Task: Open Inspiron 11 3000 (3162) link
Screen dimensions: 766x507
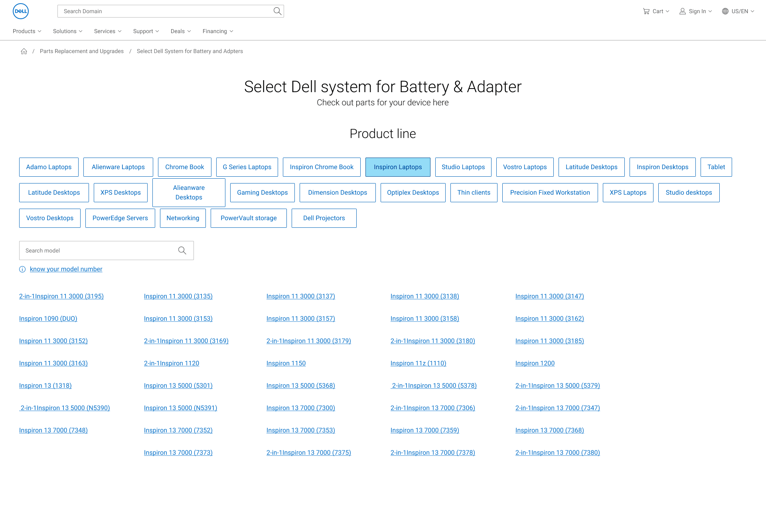Action: tap(550, 319)
